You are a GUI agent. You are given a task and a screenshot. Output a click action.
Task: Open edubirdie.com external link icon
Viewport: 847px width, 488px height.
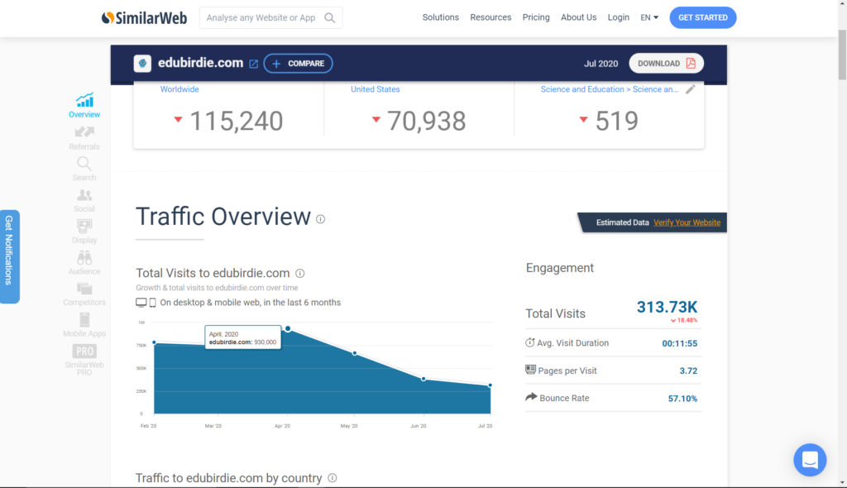[254, 64]
